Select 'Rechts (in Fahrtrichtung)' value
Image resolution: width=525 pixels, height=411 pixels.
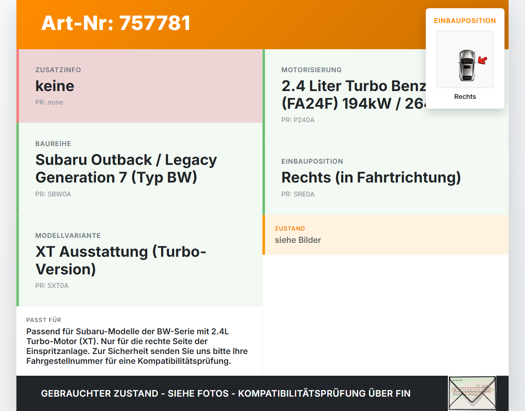(x=371, y=178)
